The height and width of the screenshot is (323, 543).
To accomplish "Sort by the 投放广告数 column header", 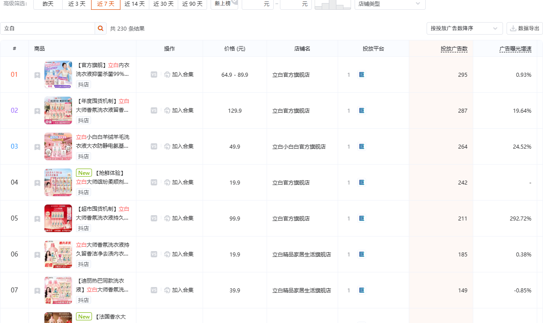I will point(454,49).
